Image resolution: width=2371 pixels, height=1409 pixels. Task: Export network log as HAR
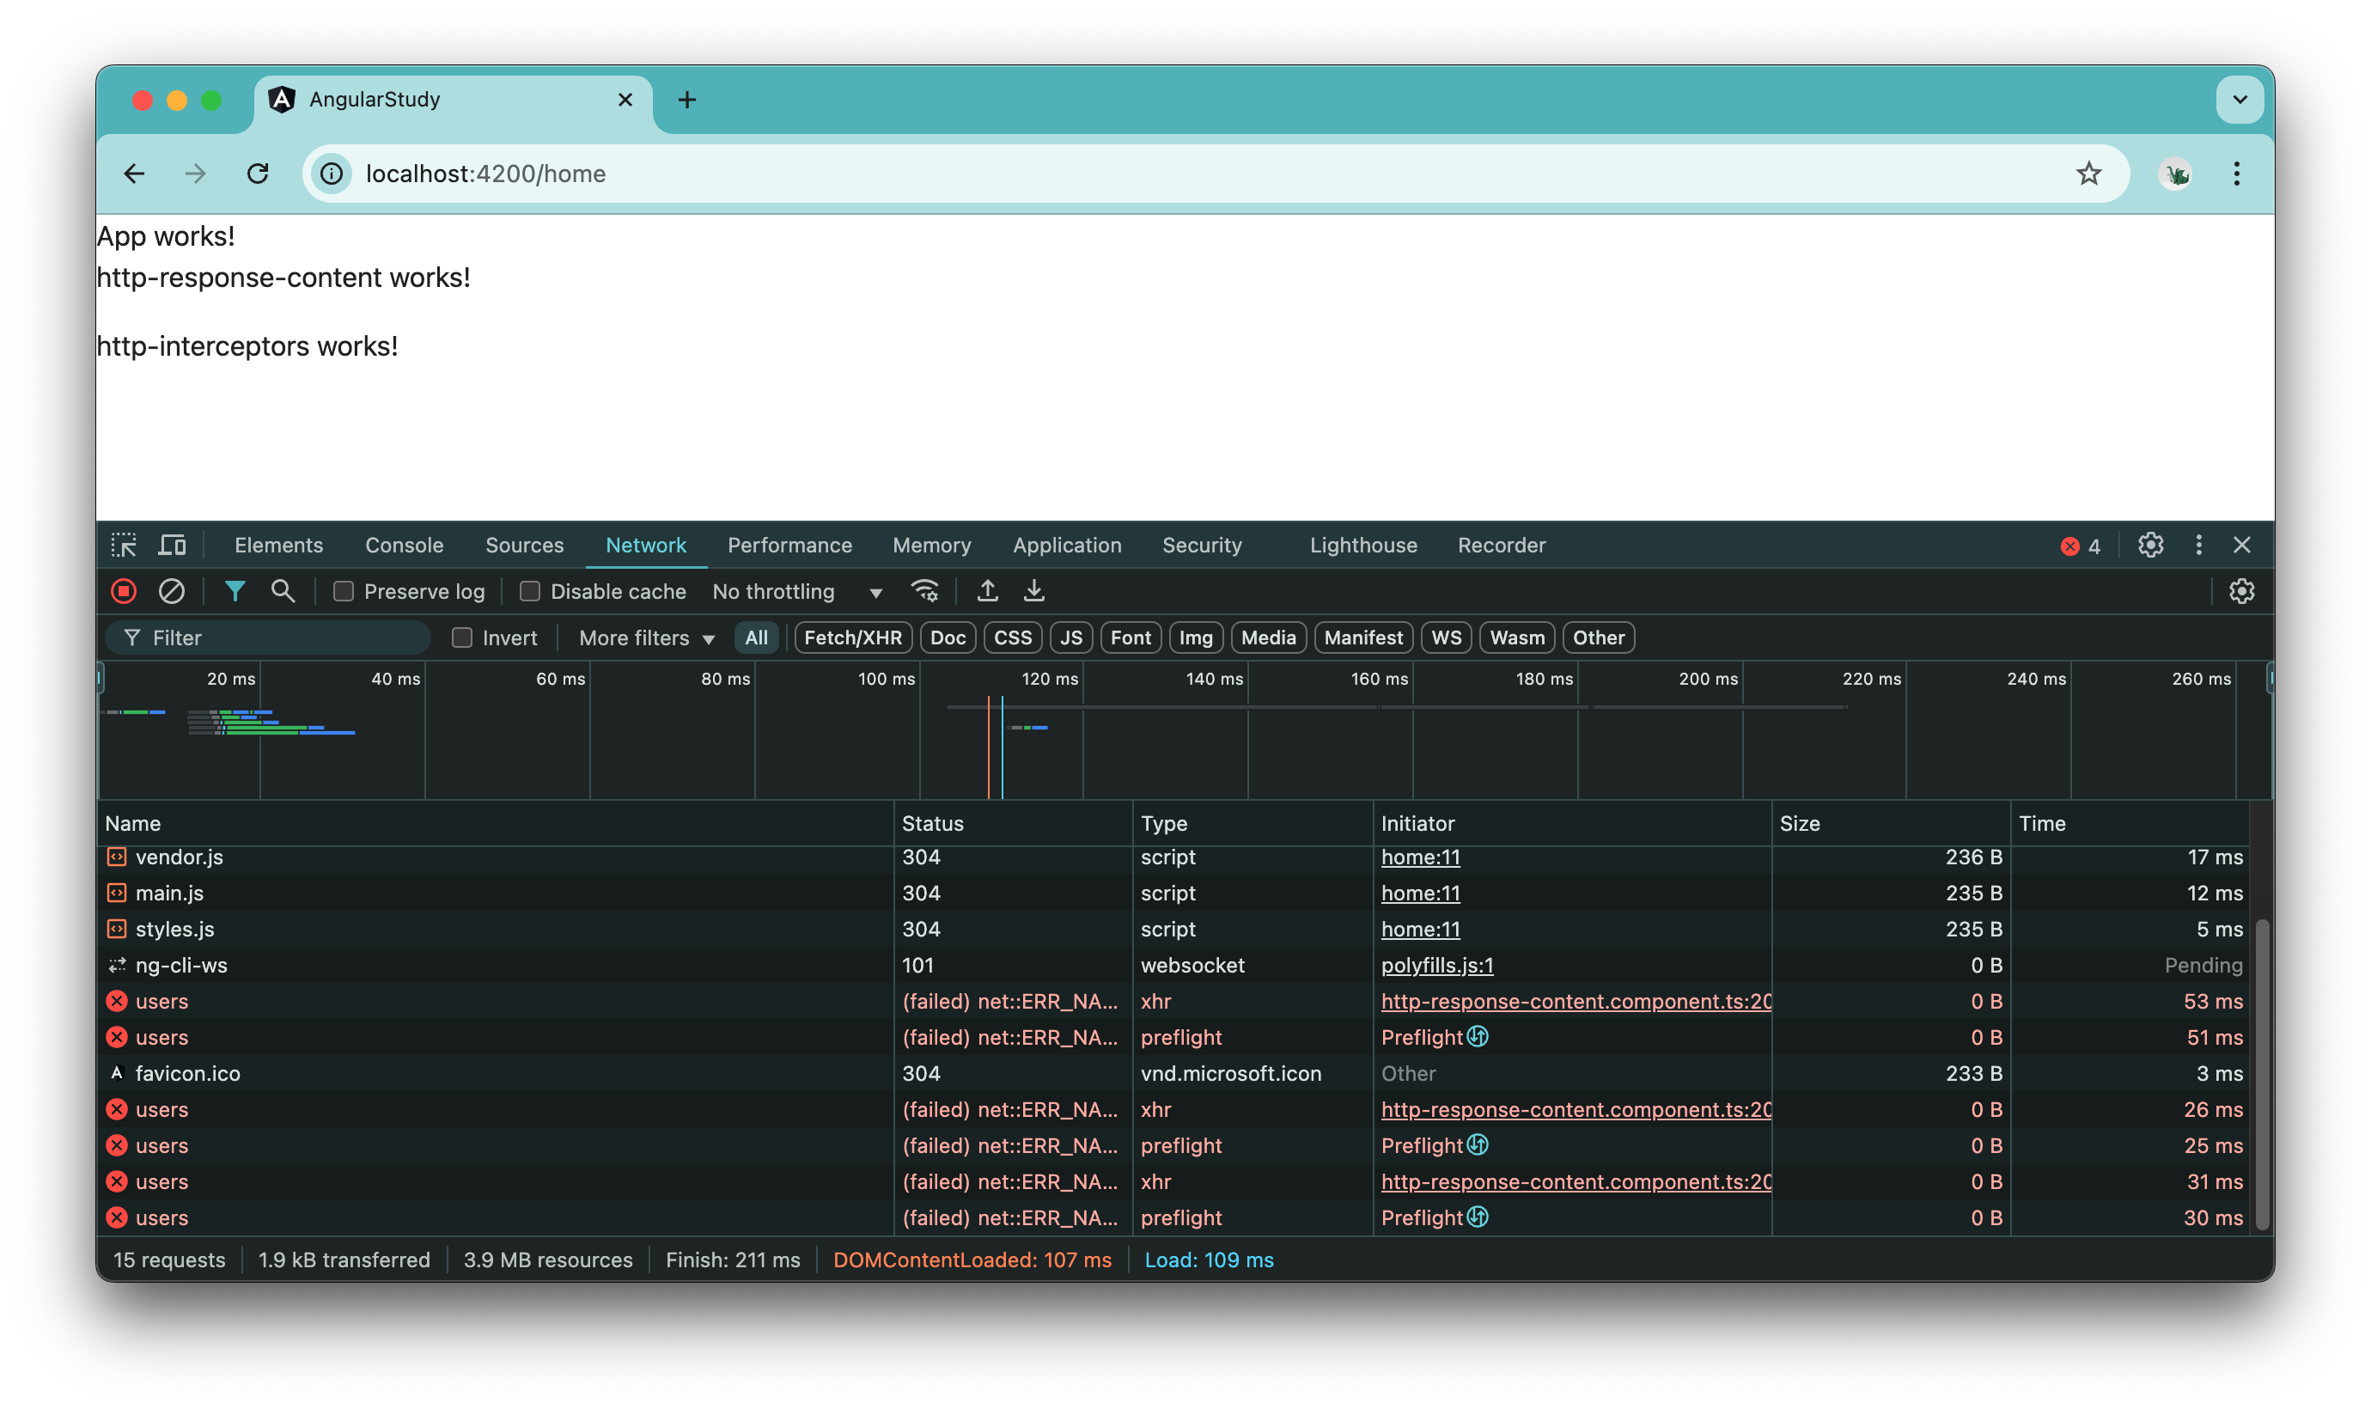point(1033,590)
